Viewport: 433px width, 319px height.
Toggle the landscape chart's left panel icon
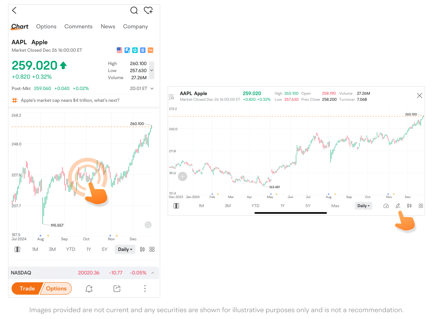pos(176,206)
